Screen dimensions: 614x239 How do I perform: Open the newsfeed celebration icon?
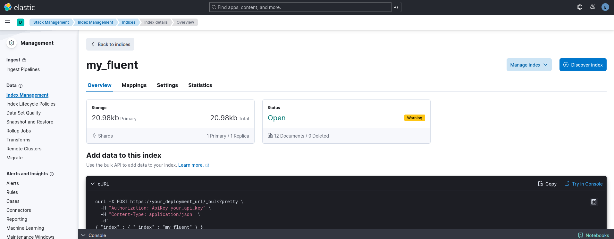click(x=593, y=7)
